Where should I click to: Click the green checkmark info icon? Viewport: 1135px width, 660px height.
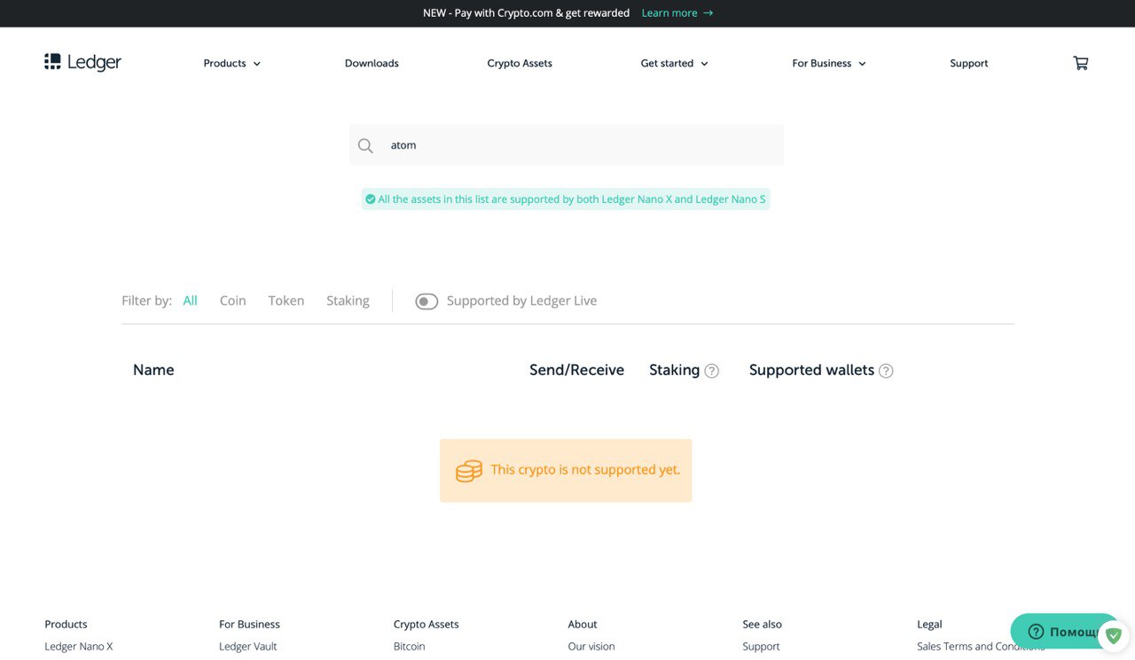click(371, 199)
